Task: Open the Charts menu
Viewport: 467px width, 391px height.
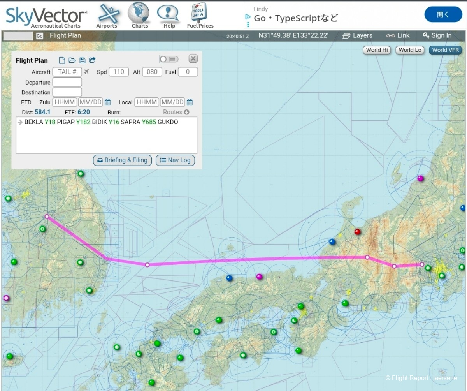Action: pos(139,16)
